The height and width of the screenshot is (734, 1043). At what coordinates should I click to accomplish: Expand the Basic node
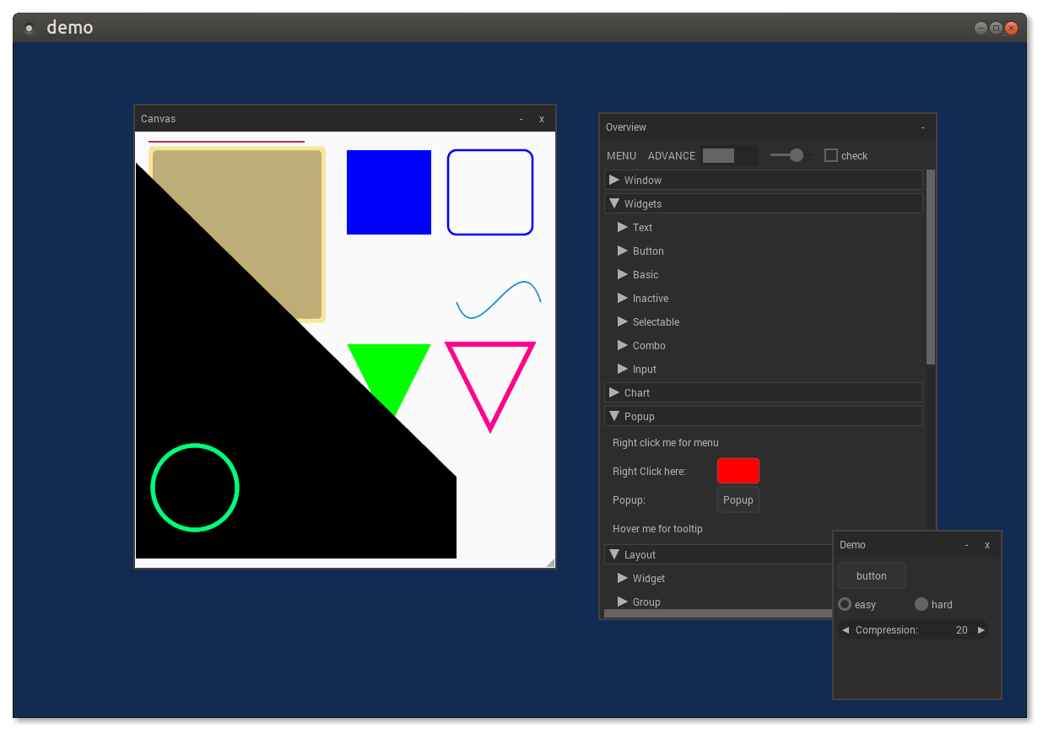tap(623, 274)
